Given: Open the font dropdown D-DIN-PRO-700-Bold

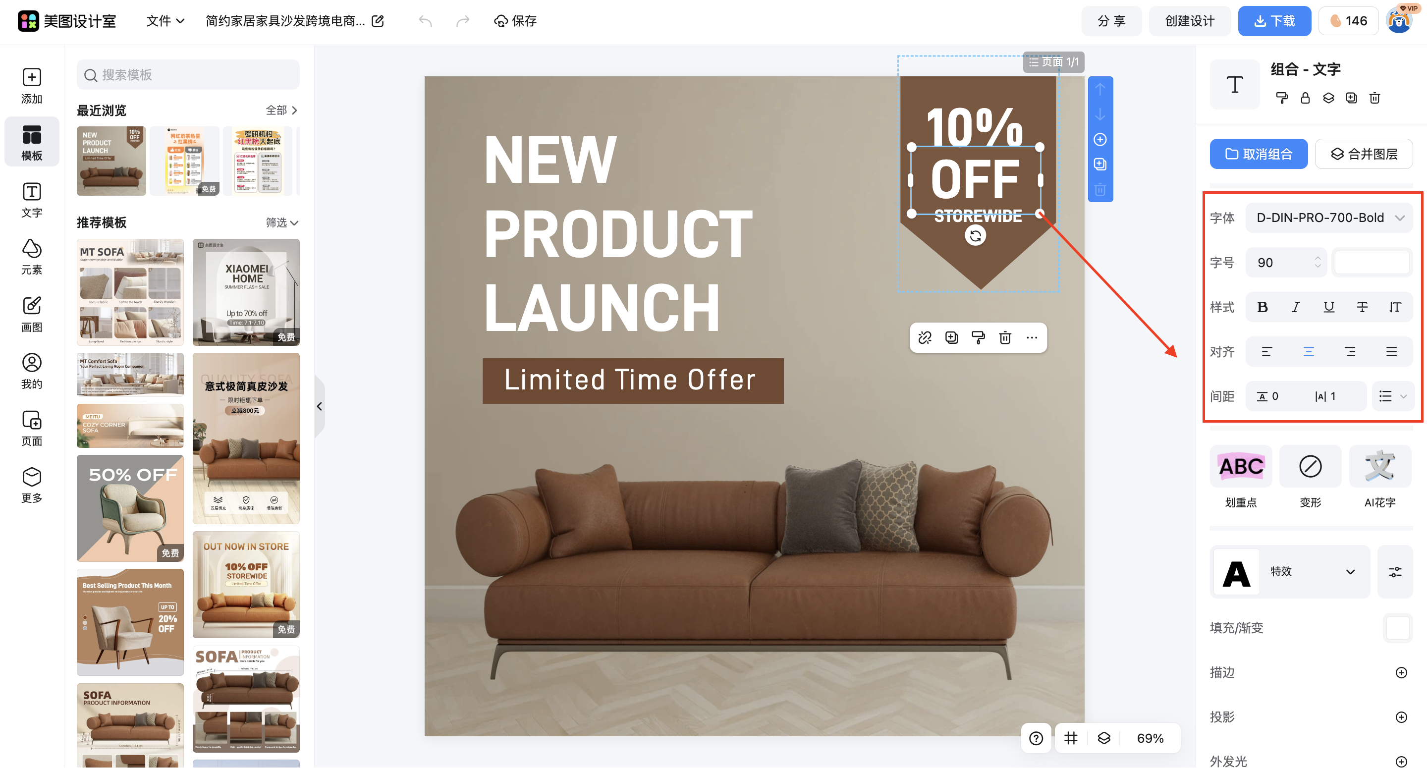Looking at the screenshot, I should click(1328, 218).
